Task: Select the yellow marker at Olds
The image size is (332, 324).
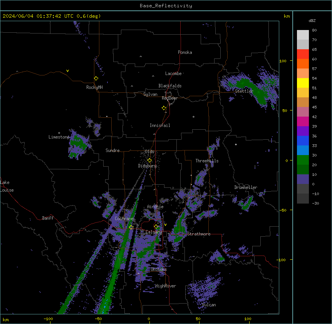Action: coord(149,160)
